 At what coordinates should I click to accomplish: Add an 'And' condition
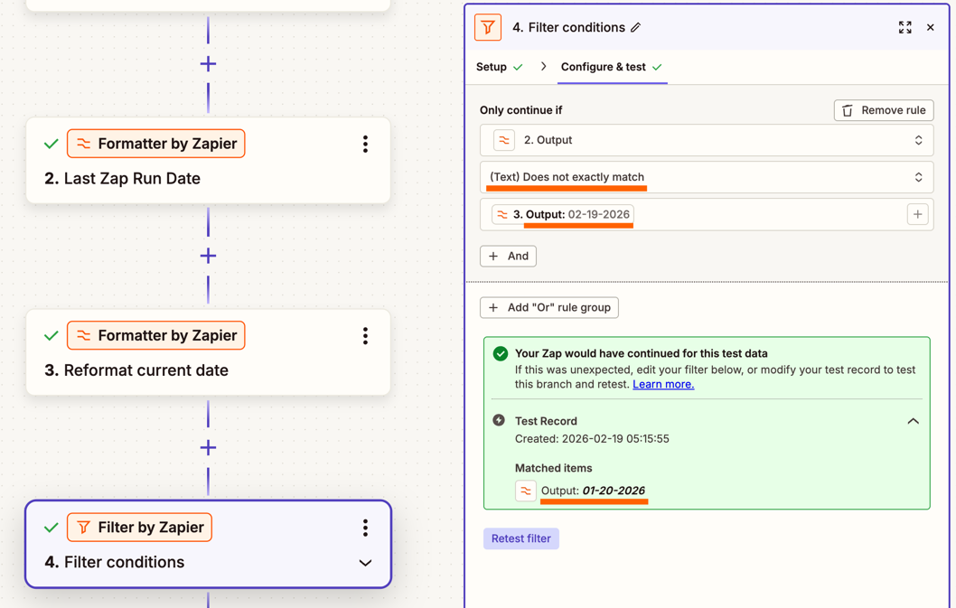[508, 257]
